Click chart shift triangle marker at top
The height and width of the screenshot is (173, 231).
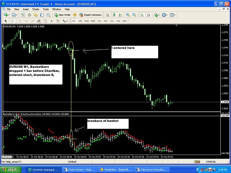pos(177,25)
